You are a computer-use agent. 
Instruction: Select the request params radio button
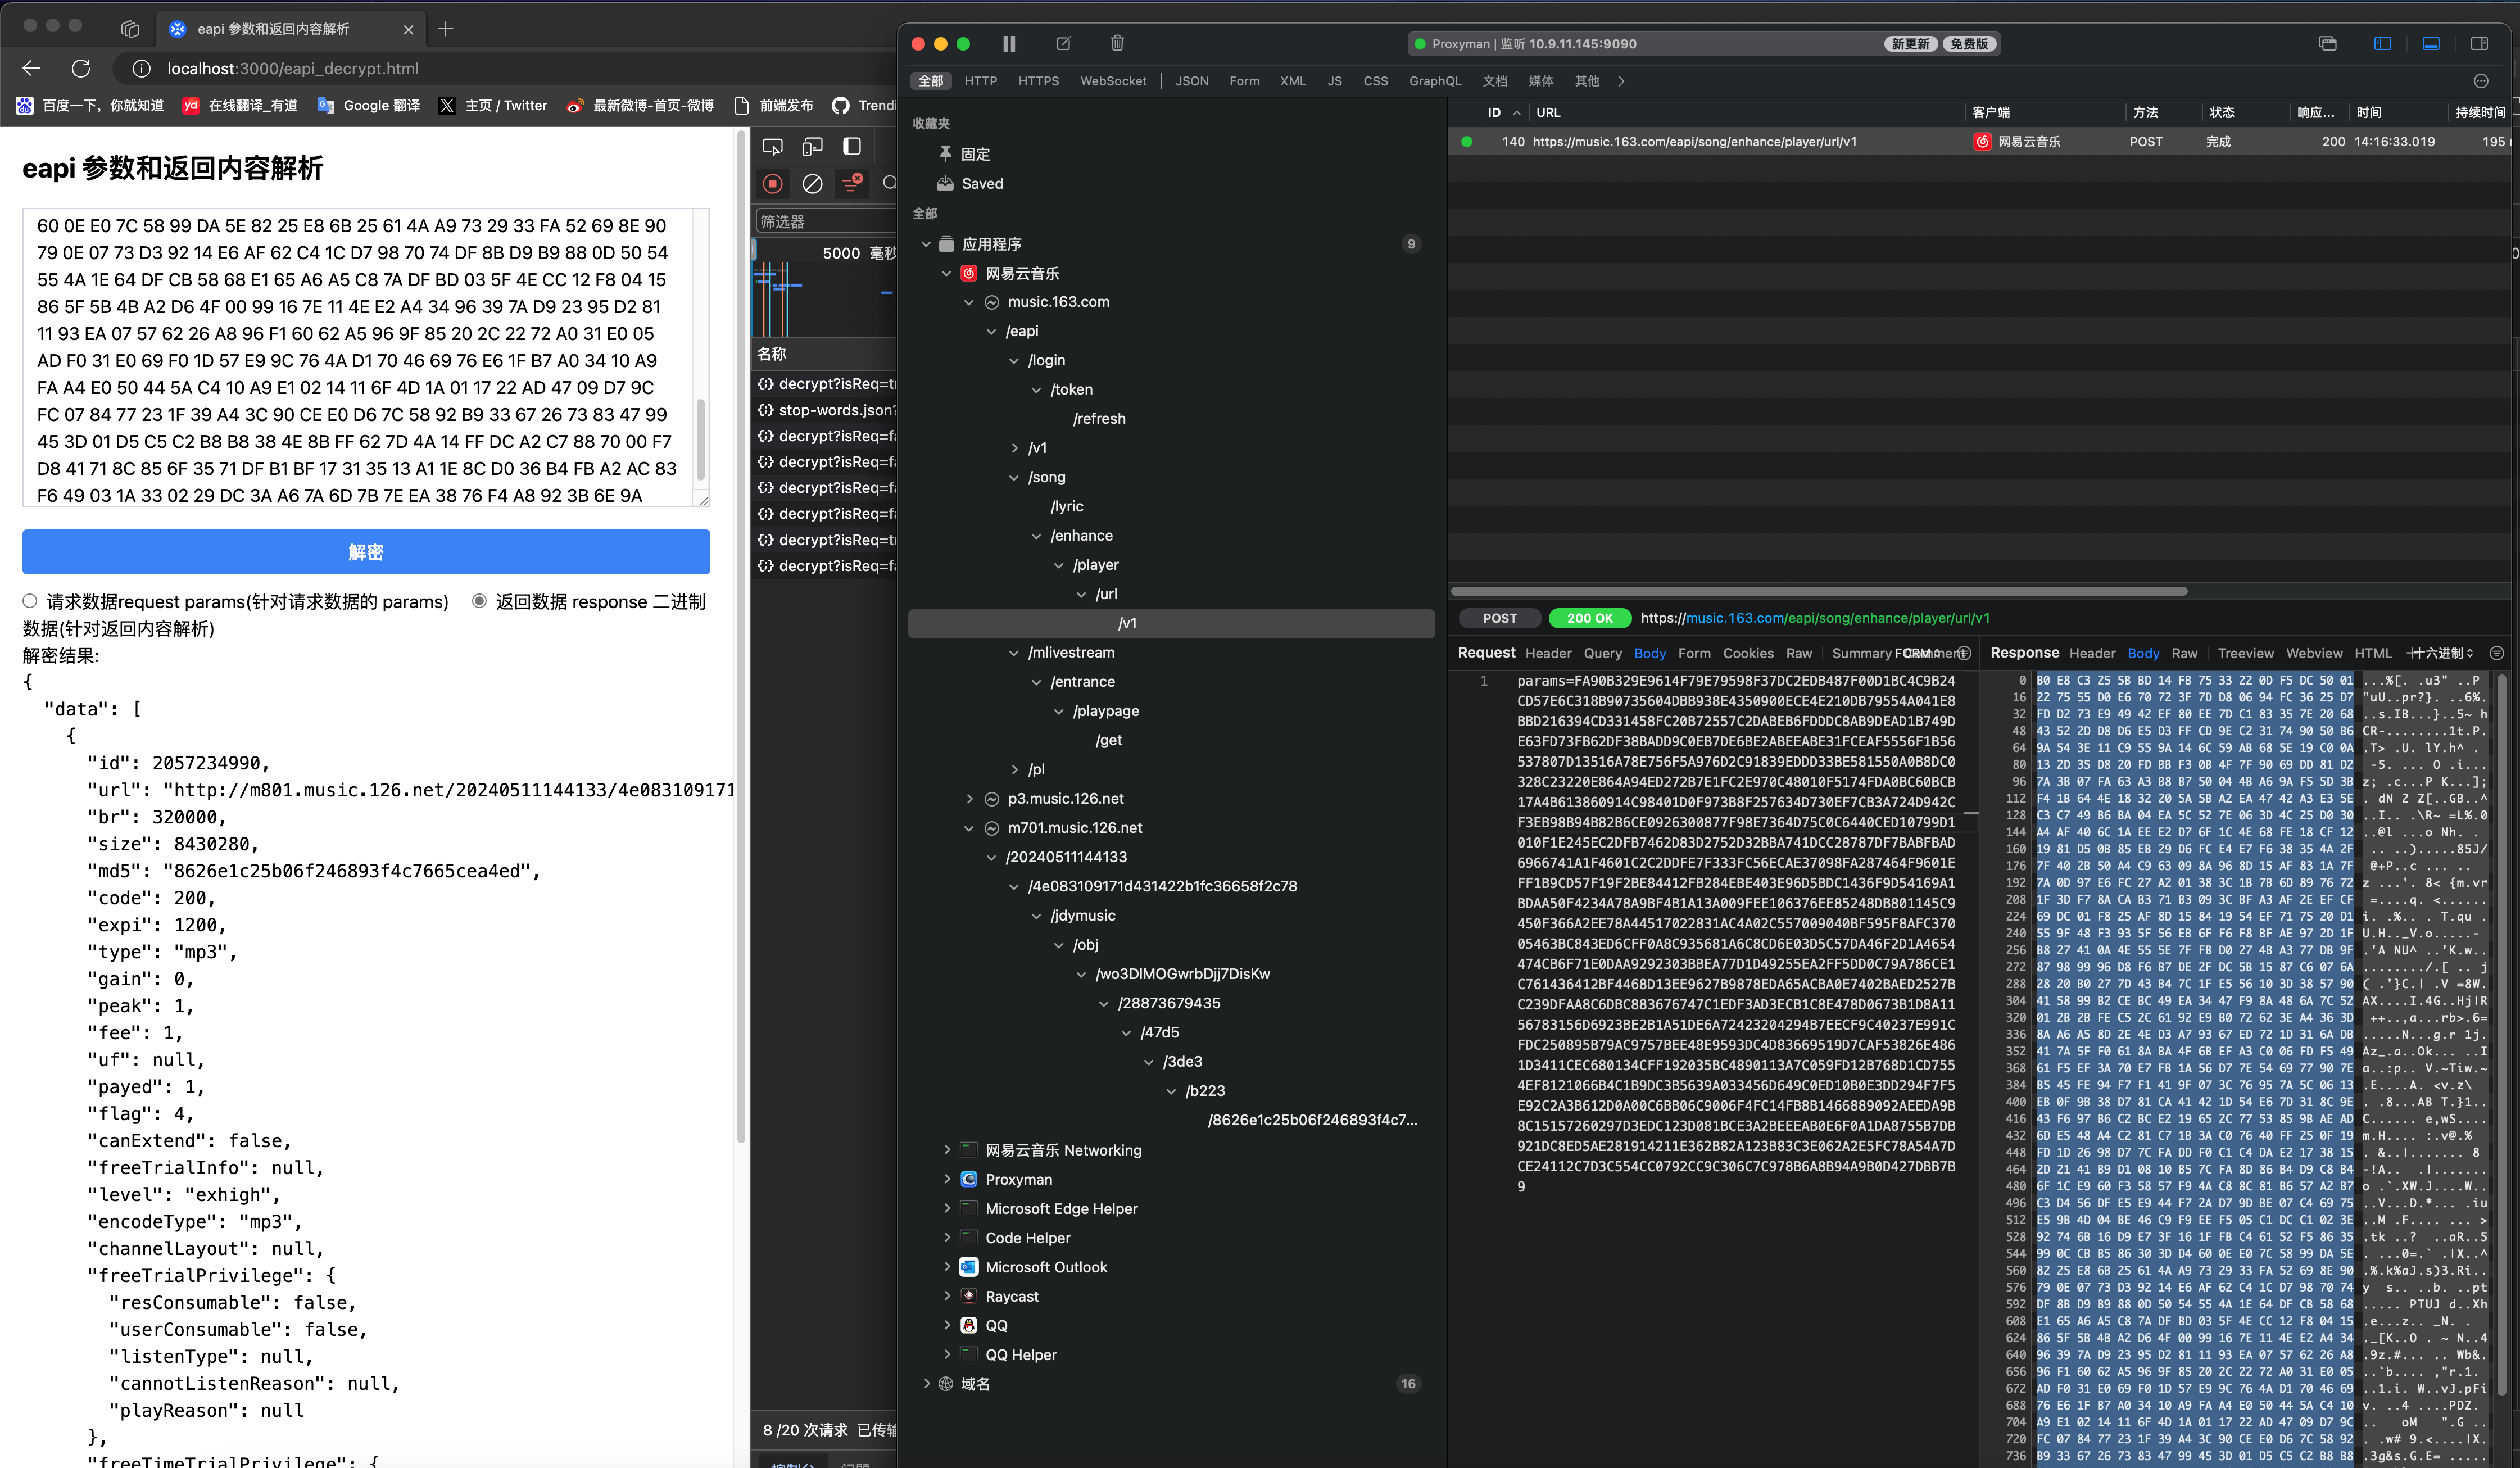(30, 601)
